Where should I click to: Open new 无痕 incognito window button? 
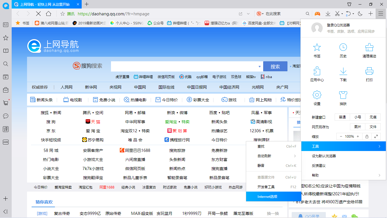(x=373, y=117)
